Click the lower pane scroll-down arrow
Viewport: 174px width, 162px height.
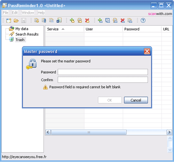(x=170, y=150)
